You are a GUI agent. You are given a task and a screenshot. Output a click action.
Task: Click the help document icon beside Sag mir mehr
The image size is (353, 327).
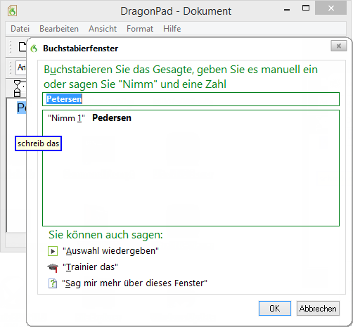coord(53,283)
